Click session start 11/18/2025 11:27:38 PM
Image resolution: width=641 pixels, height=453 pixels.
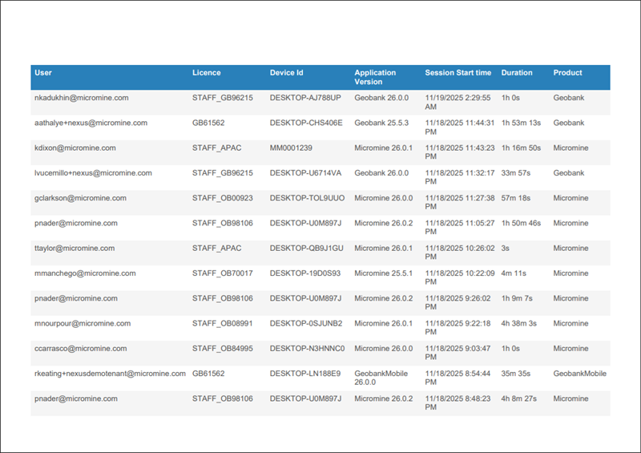click(459, 202)
